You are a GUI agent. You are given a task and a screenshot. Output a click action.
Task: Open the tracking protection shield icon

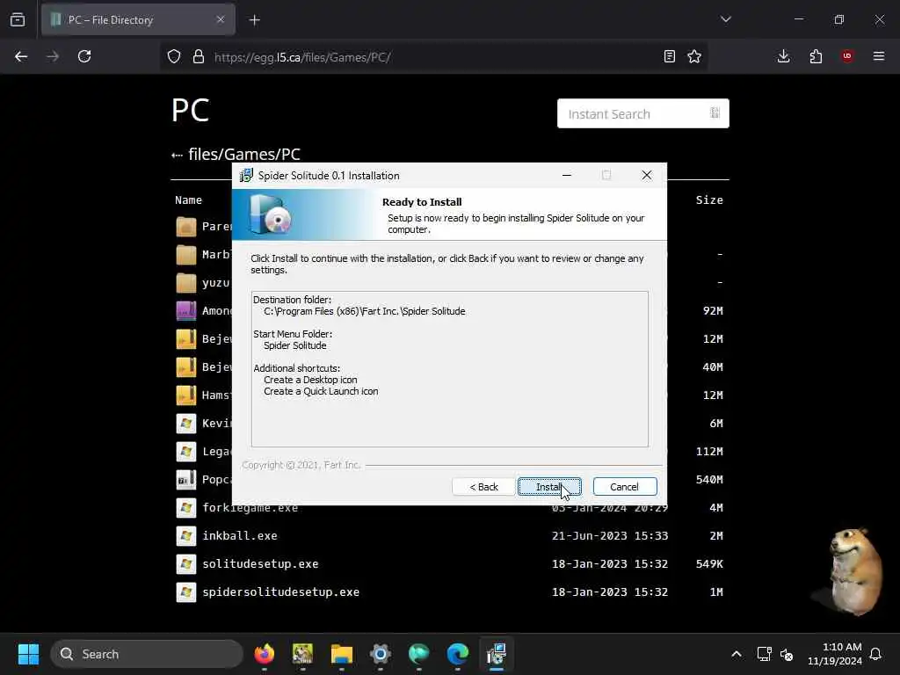coord(174,57)
